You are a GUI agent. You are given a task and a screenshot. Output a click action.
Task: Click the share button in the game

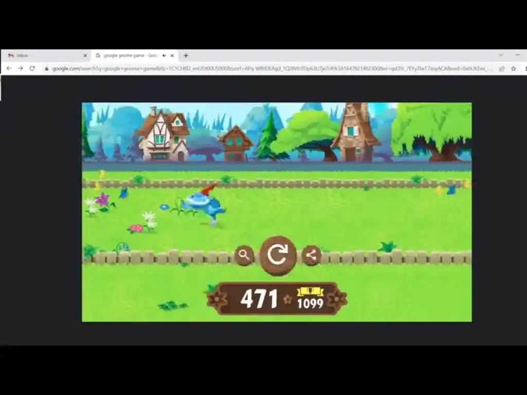pyautogui.click(x=311, y=255)
